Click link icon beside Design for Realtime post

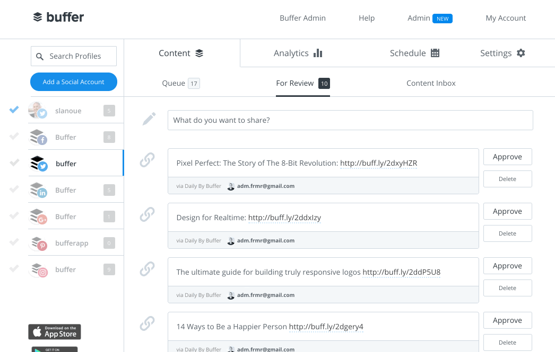point(148,214)
